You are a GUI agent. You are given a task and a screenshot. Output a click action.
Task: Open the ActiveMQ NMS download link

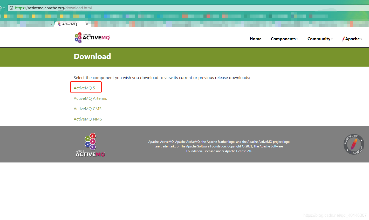(88, 119)
